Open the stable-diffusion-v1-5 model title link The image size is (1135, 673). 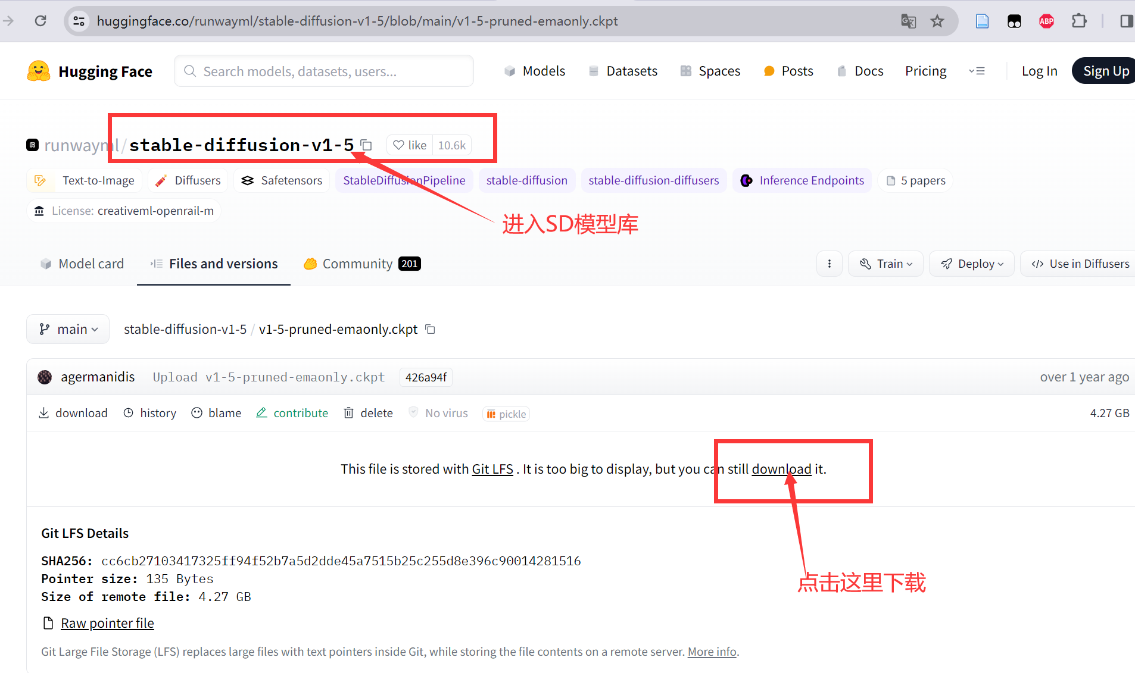[241, 145]
